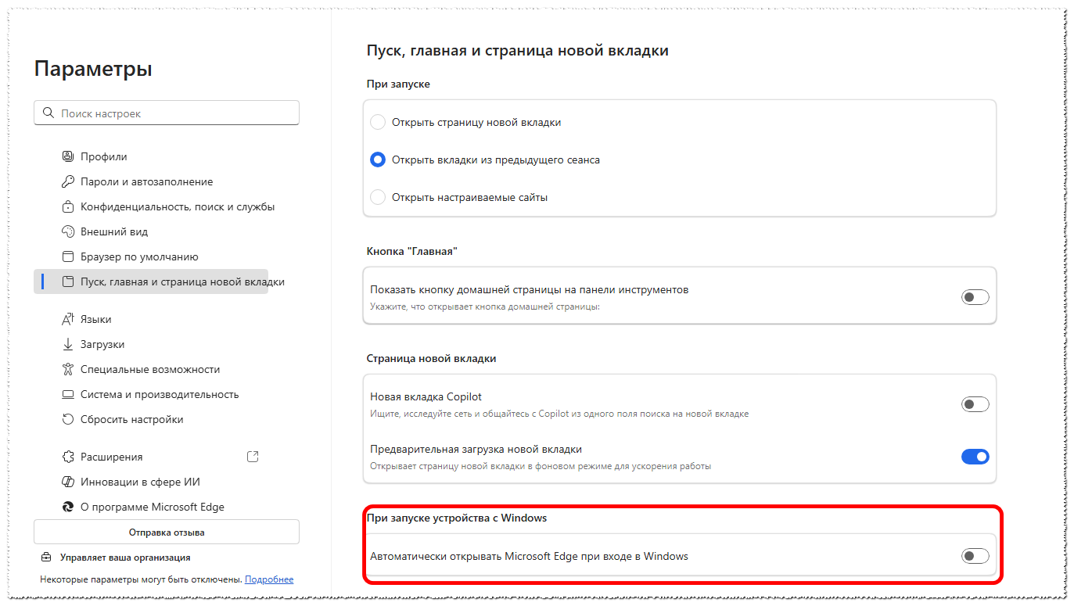Click the Сбросить настройки reset icon
Viewport: 1074px width, 606px height.
(x=67, y=419)
